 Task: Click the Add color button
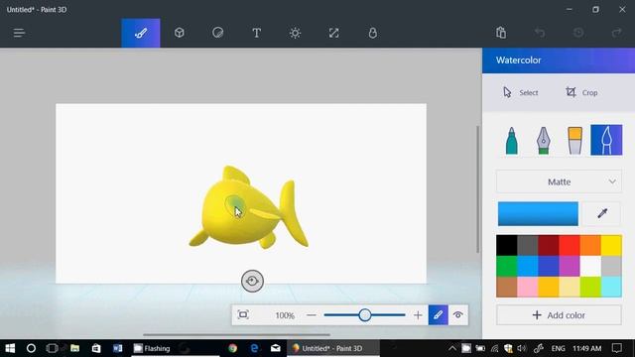coord(559,315)
